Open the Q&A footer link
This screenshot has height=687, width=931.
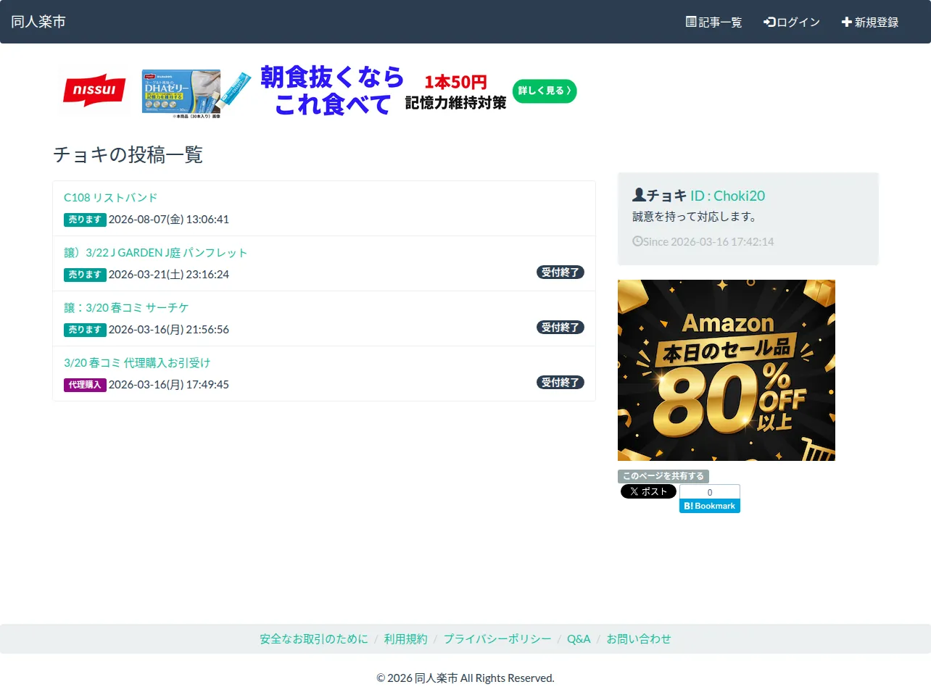coord(579,639)
